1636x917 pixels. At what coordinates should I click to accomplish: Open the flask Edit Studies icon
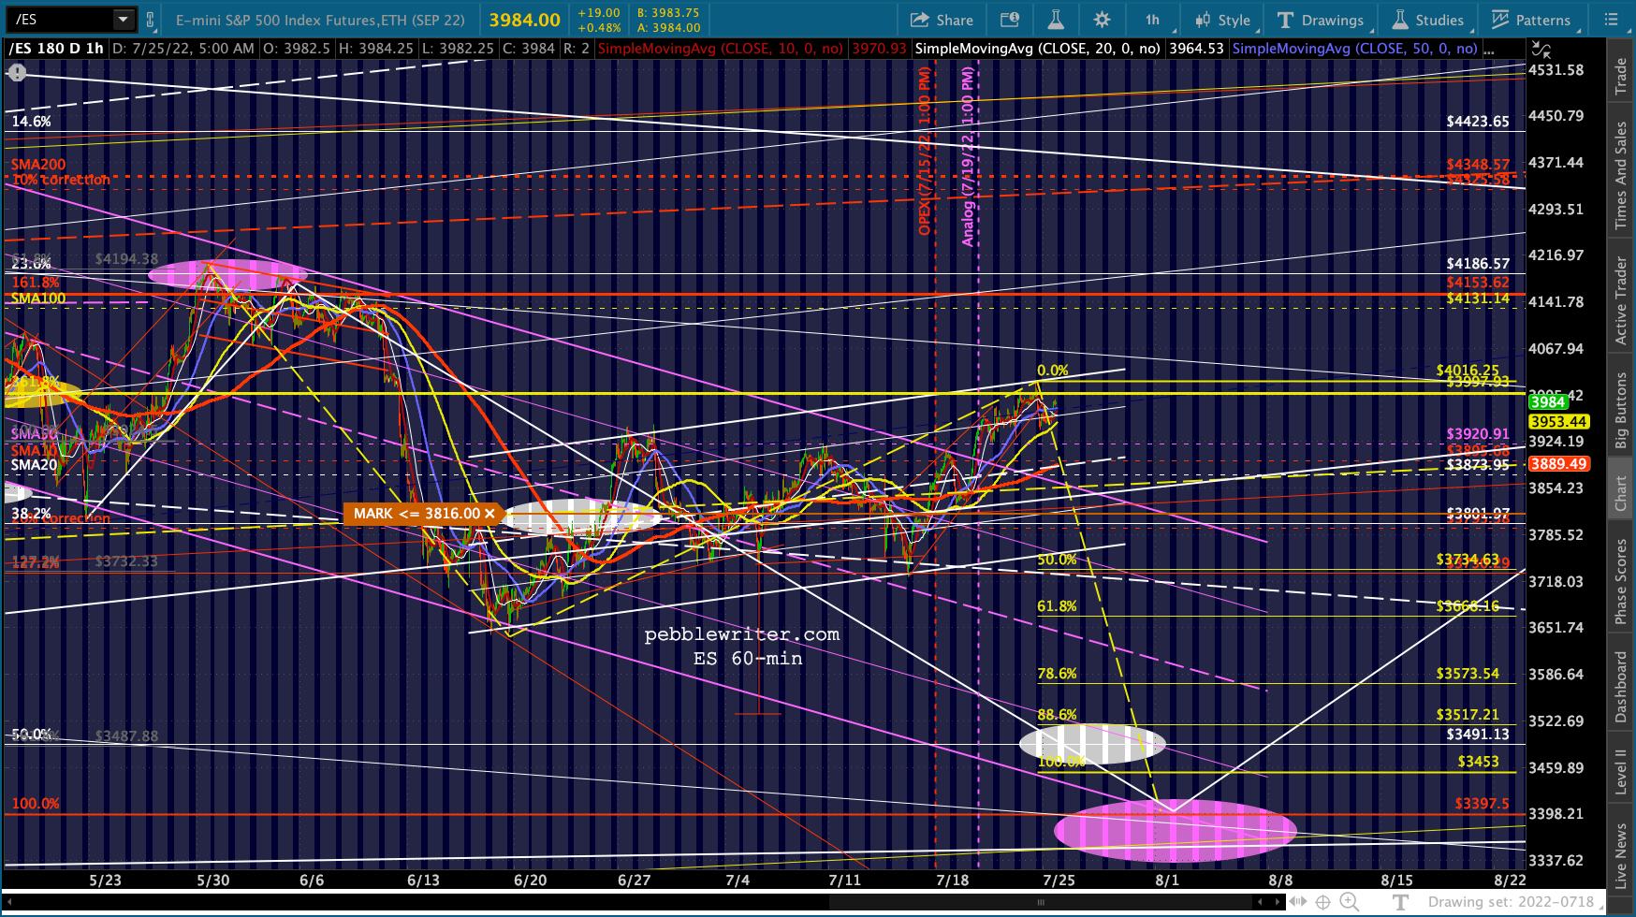point(1055,20)
